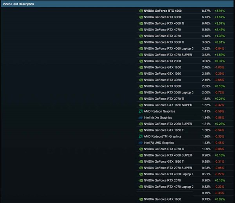Click the AMD logo beside Radeon(TM) Graphics
The width and height of the screenshot is (235, 203).
(141, 137)
